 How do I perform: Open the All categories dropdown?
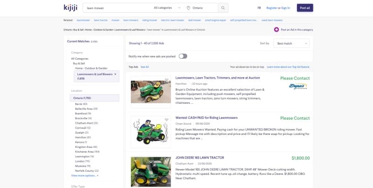point(167,8)
